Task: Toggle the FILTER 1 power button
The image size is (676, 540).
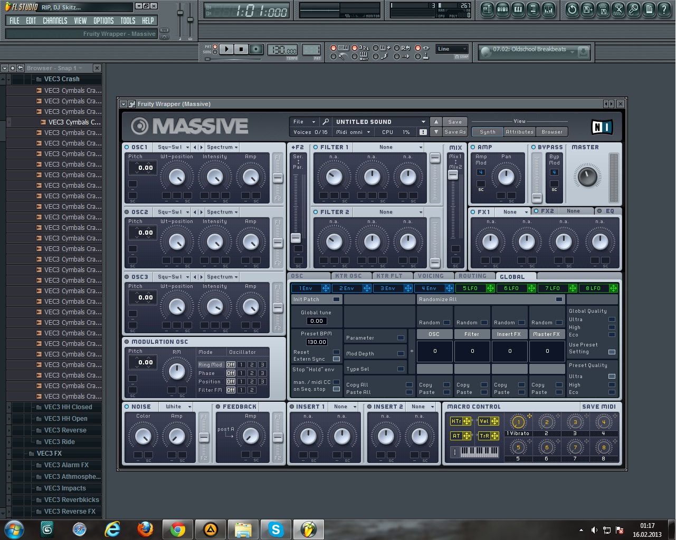Action: click(x=316, y=147)
